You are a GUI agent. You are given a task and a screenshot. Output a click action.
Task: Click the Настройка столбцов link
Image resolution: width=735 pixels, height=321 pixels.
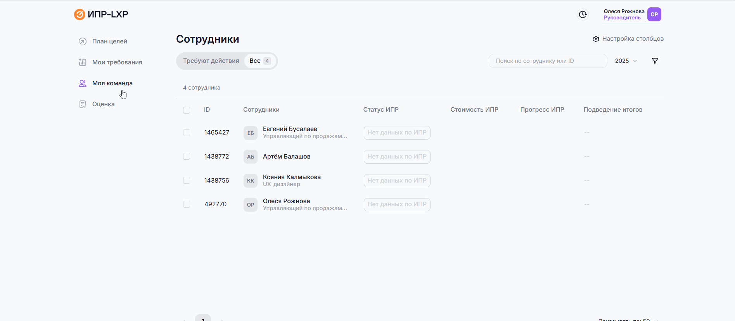[x=633, y=39]
